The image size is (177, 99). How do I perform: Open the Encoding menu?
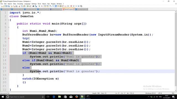[20, 4]
